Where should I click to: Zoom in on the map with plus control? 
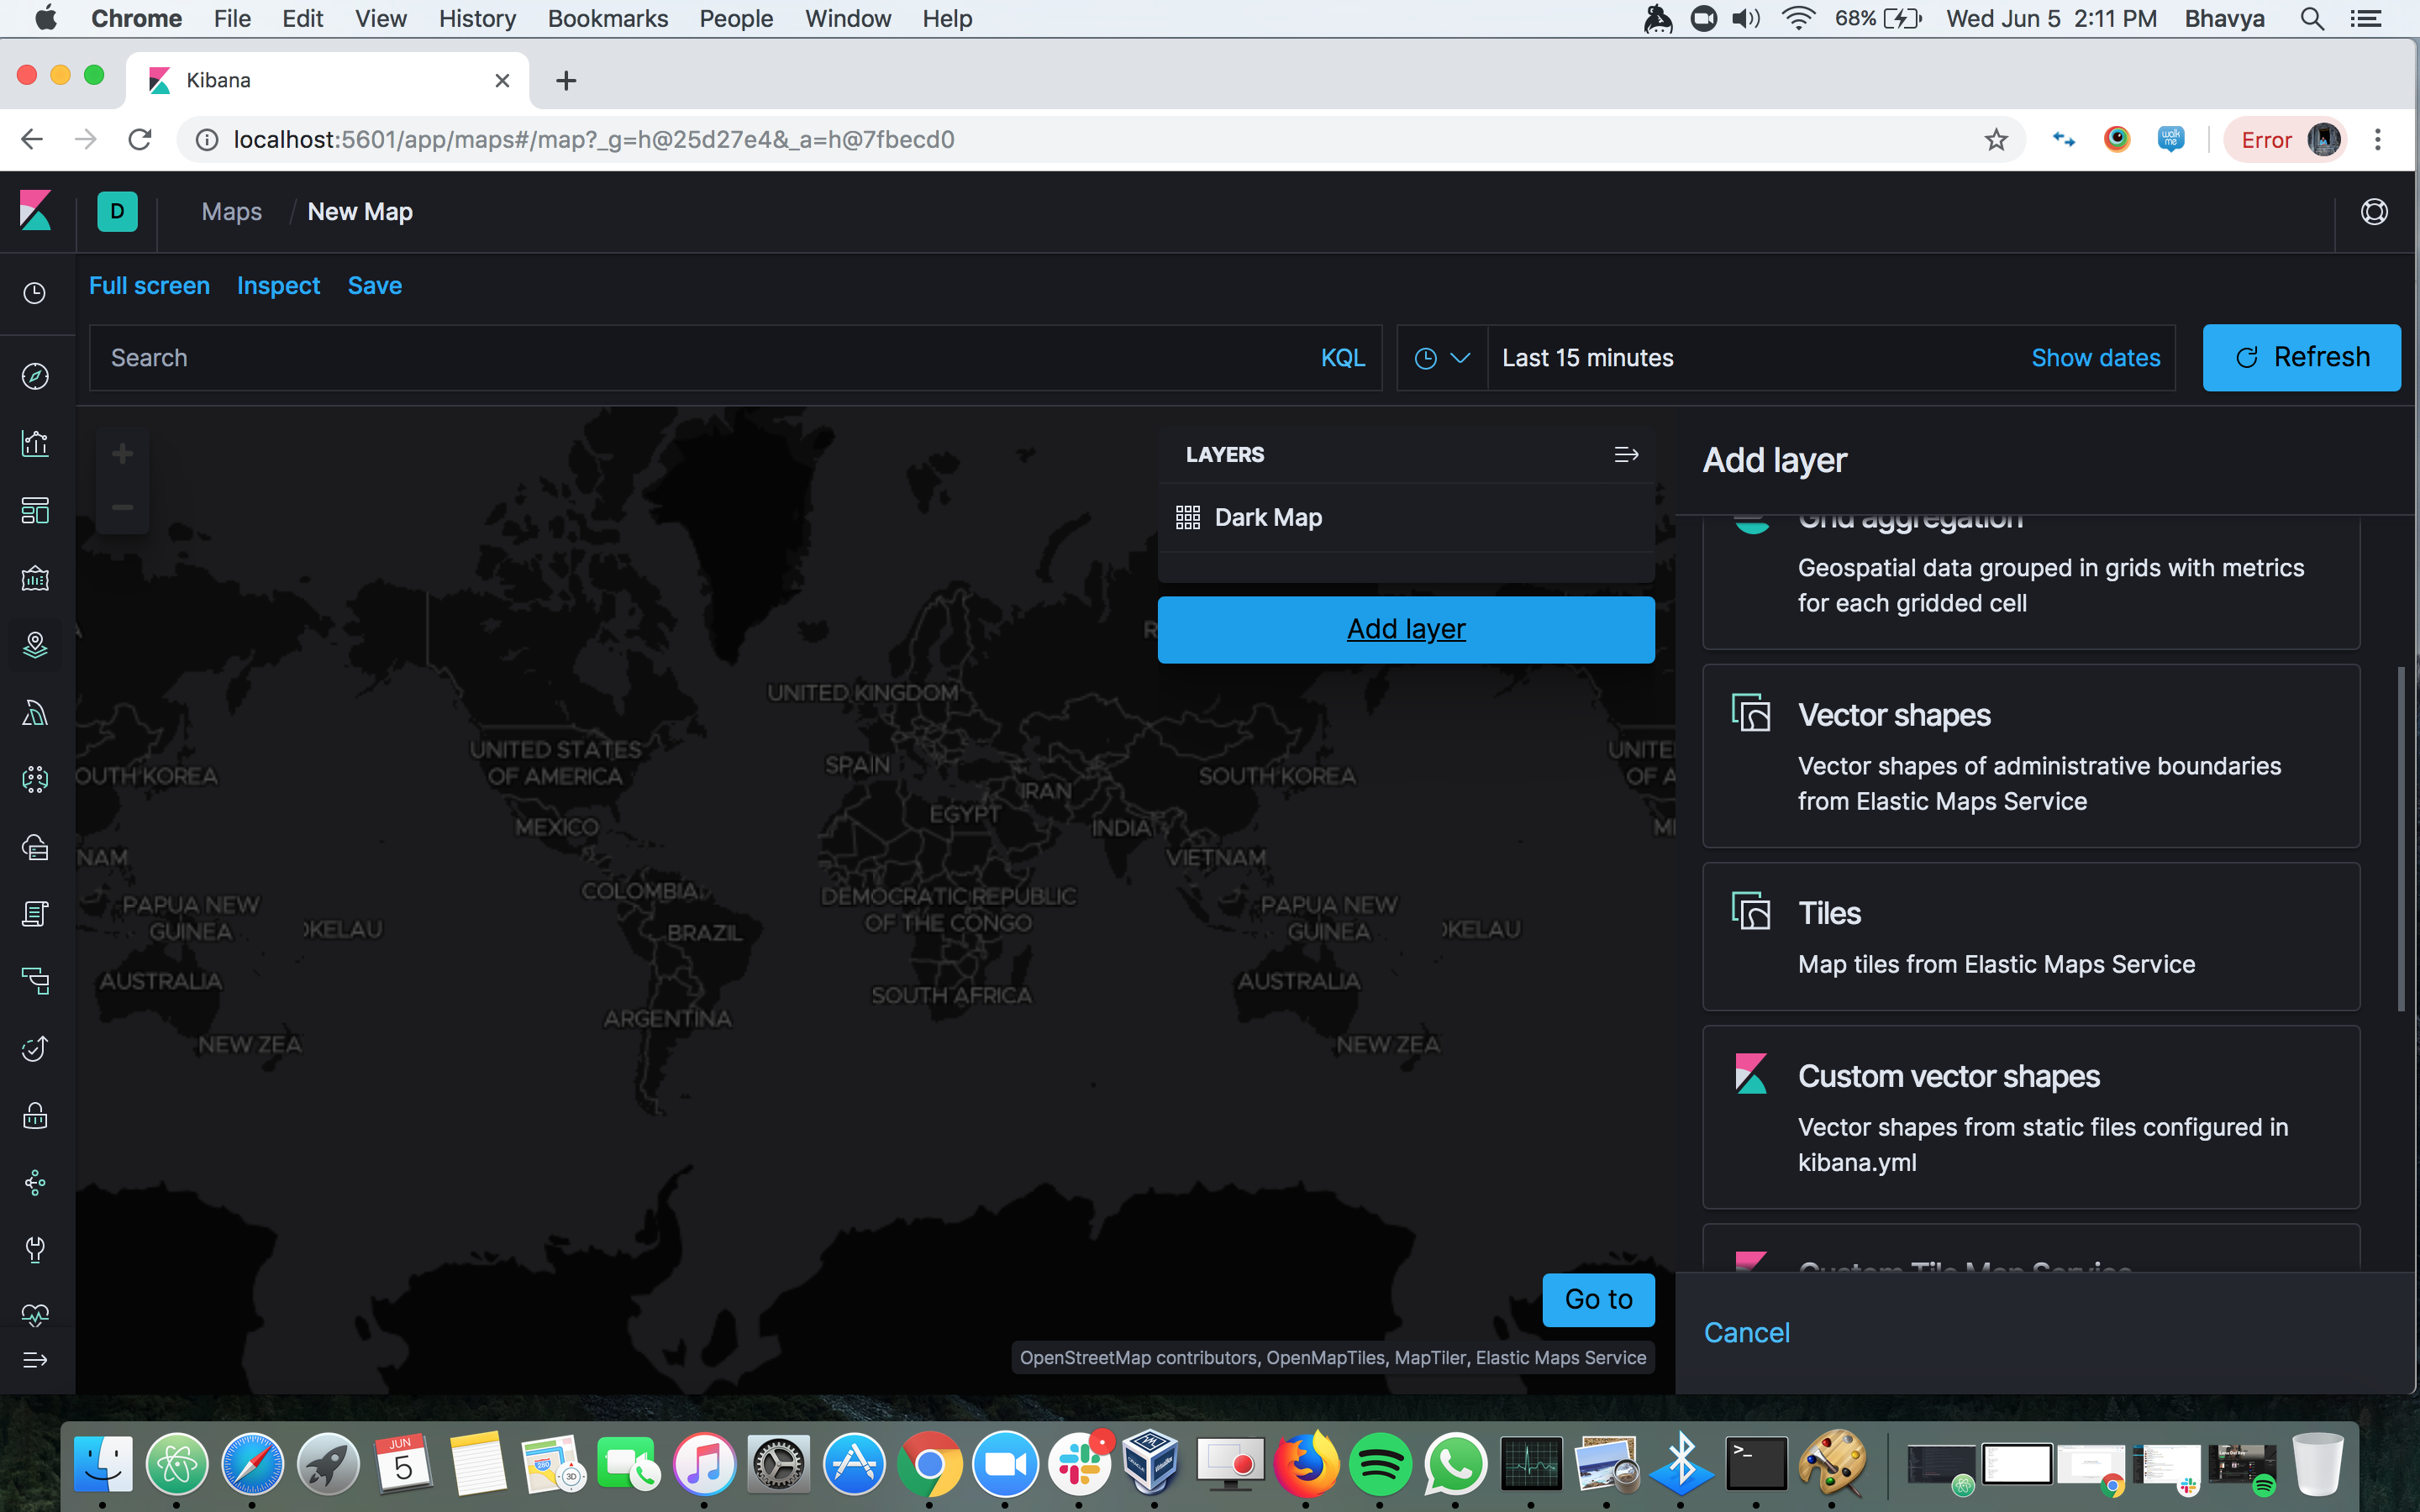[122, 453]
